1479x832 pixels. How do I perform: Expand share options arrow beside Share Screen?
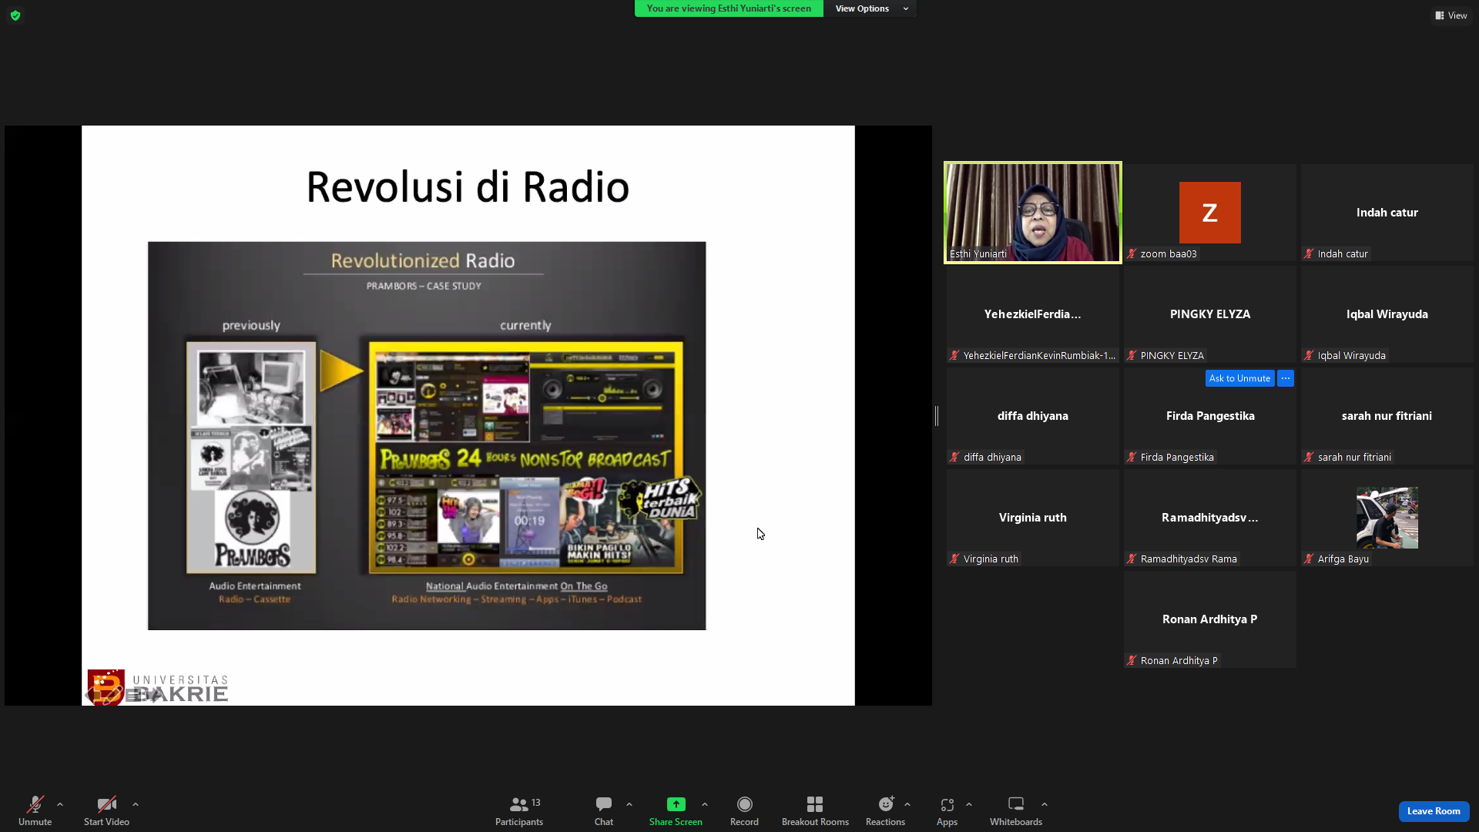(705, 804)
